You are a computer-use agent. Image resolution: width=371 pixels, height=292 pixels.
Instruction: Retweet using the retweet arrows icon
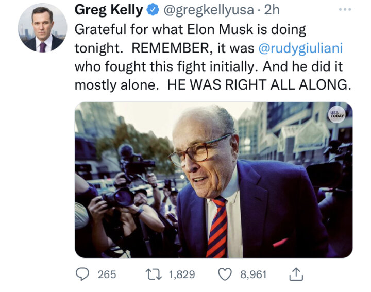point(154,274)
